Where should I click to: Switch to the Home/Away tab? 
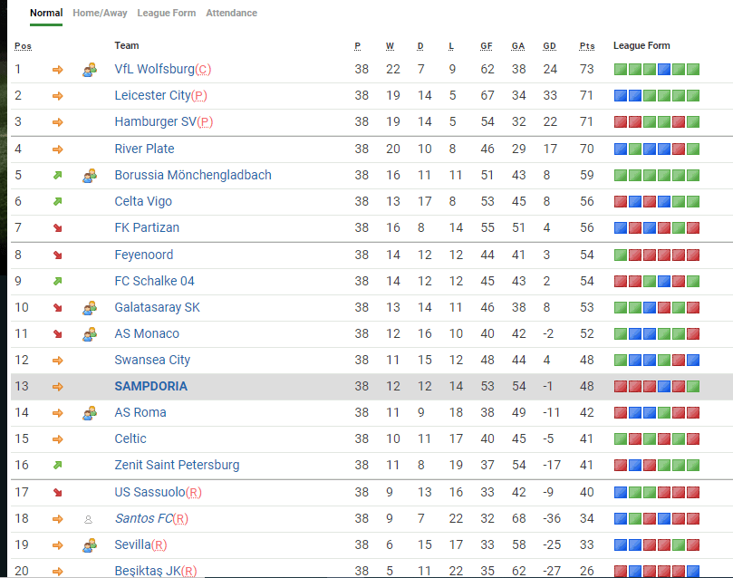[x=100, y=13]
